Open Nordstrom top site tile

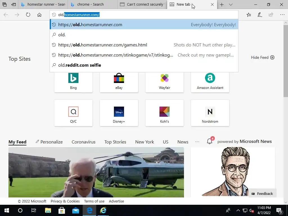point(210,113)
